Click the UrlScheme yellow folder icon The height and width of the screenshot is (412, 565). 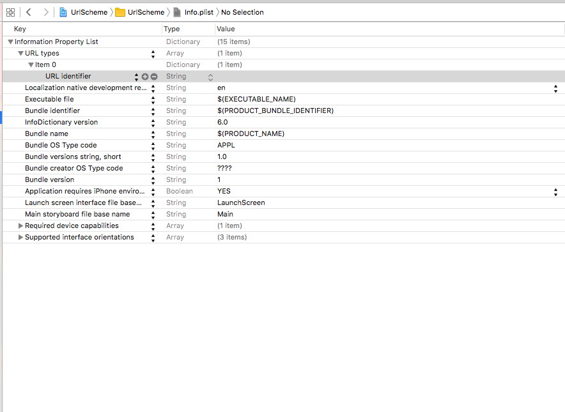pos(120,13)
